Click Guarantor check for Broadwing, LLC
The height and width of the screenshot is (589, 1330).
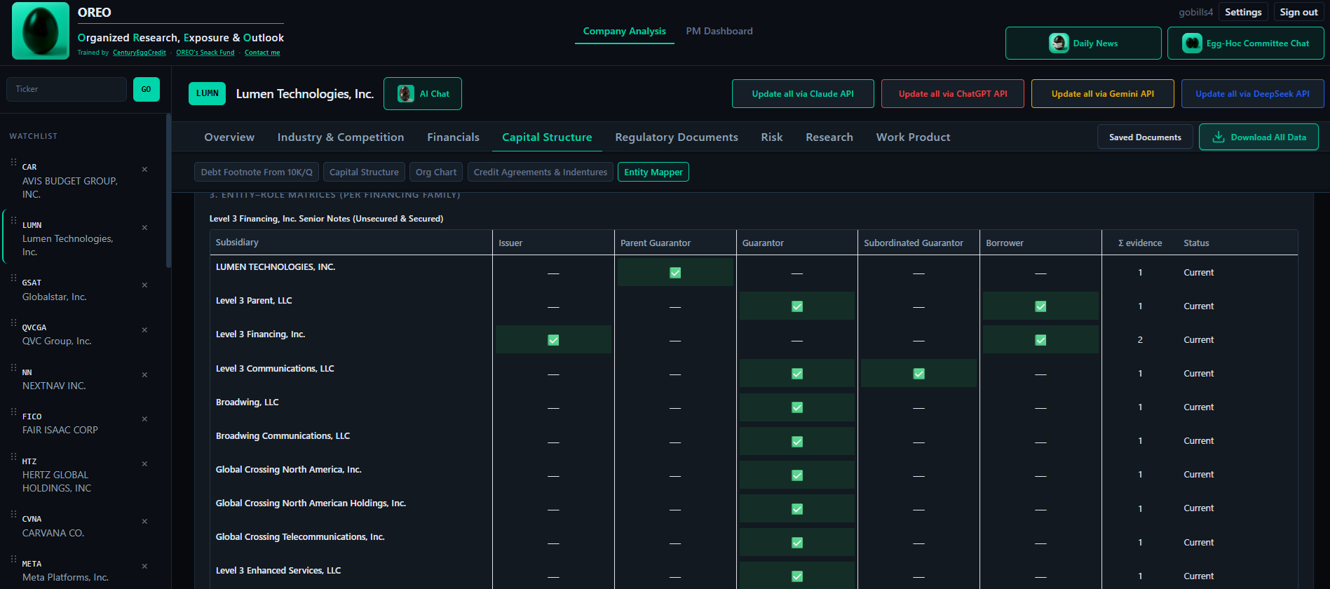click(x=797, y=407)
